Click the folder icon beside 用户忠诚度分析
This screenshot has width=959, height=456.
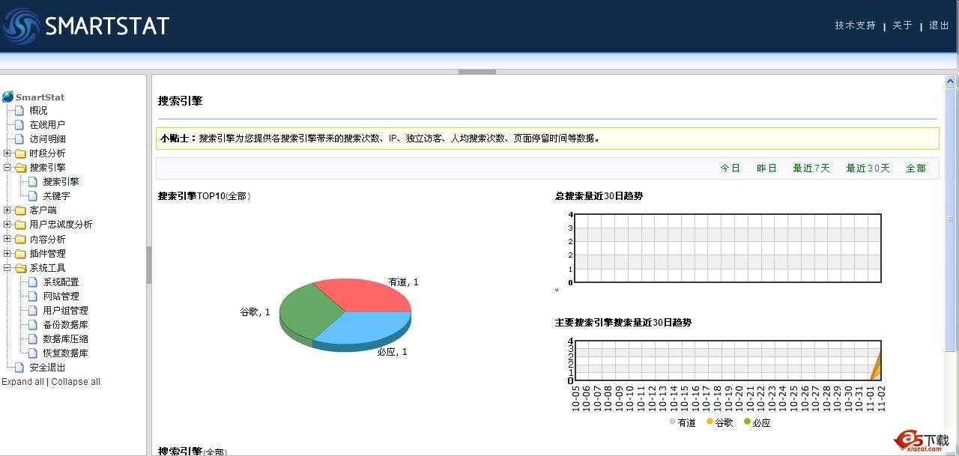20,225
